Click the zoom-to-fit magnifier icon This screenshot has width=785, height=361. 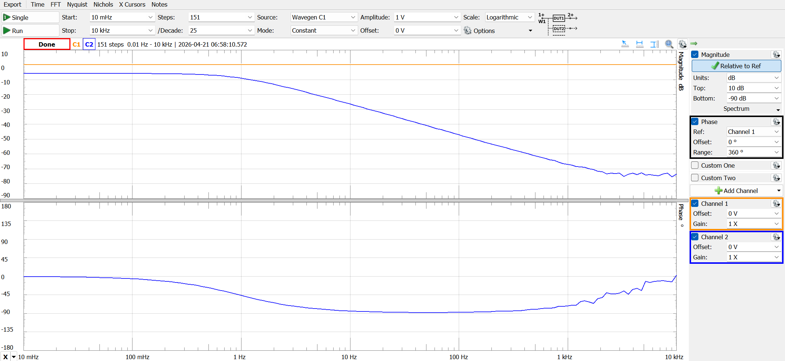pyautogui.click(x=669, y=44)
